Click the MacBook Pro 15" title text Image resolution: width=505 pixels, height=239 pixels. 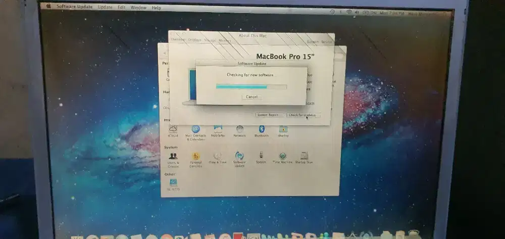[285, 57]
